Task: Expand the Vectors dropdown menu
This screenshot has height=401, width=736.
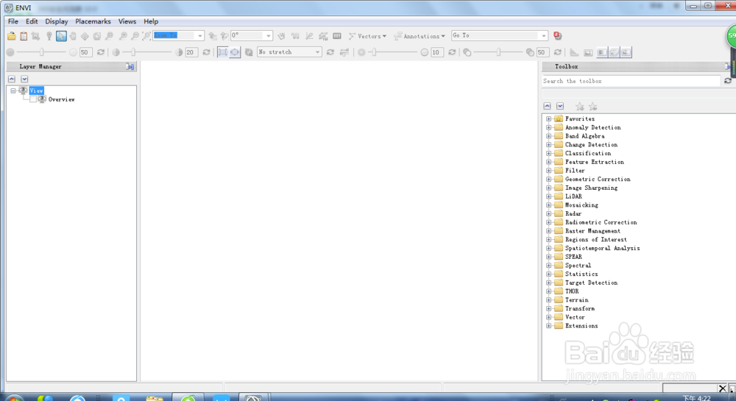Action: click(x=384, y=36)
